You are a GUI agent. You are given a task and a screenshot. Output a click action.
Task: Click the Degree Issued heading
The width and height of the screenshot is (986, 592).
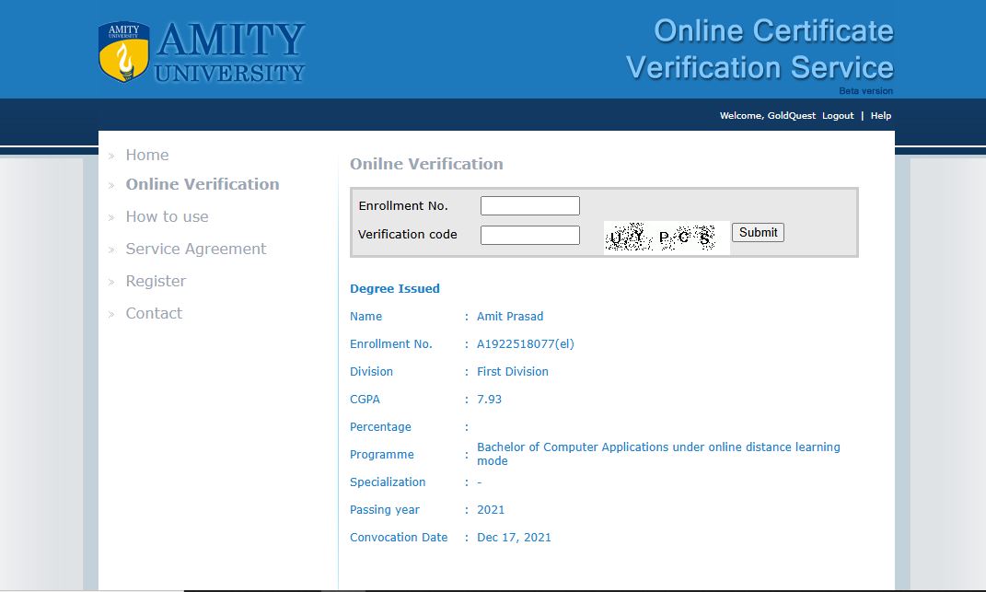coord(395,288)
